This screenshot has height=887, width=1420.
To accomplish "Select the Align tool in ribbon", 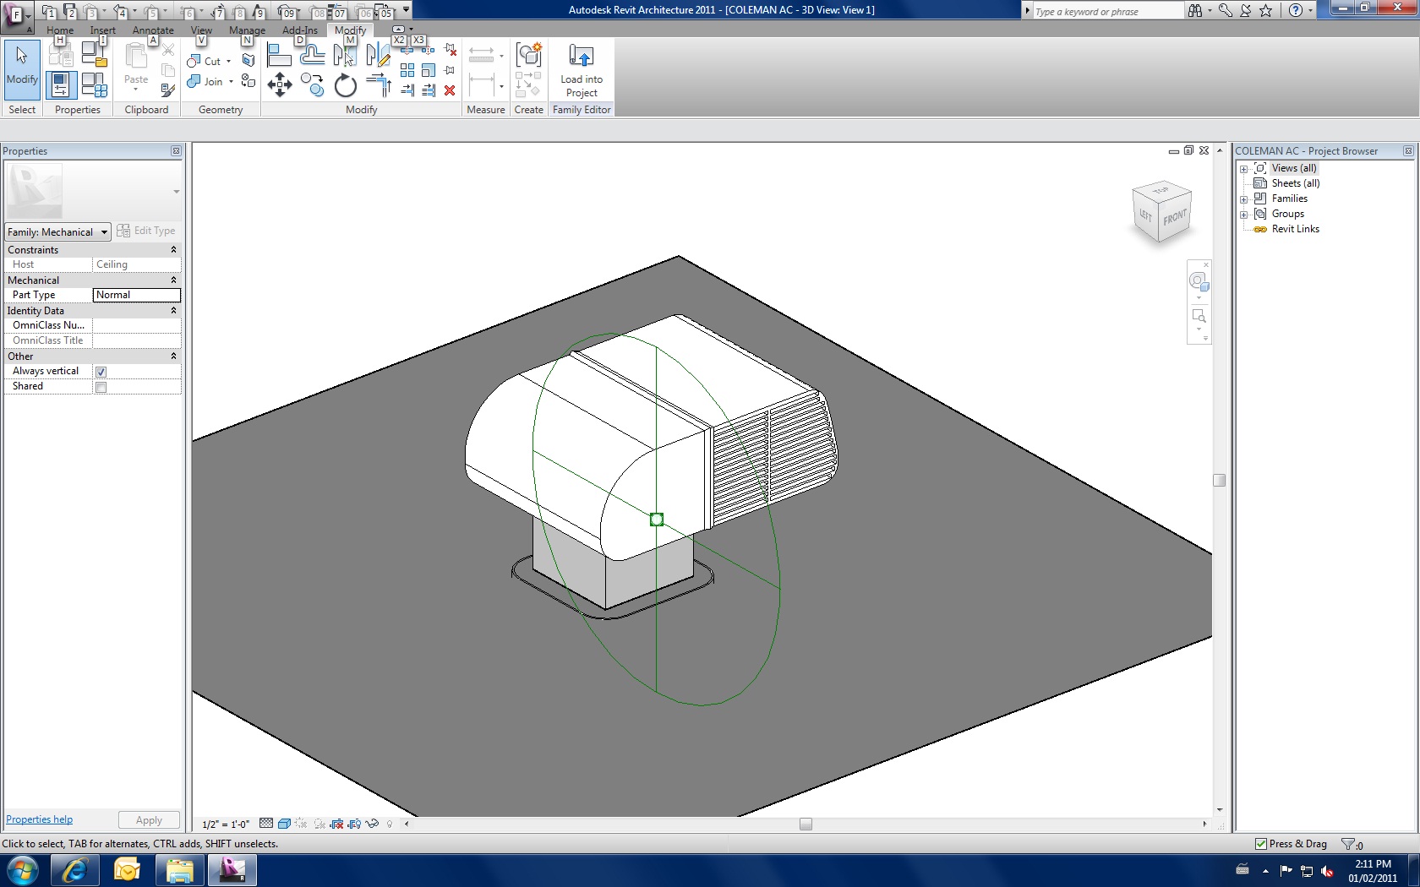I will [x=279, y=56].
